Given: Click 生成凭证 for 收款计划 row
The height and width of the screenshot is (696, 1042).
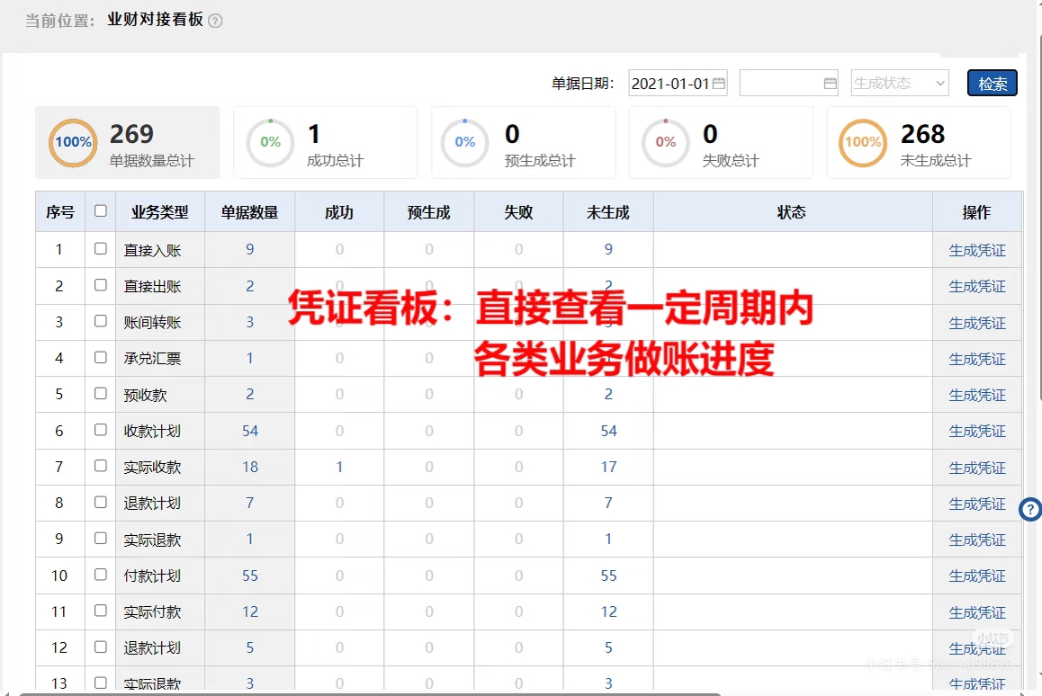Looking at the screenshot, I should point(977,431).
